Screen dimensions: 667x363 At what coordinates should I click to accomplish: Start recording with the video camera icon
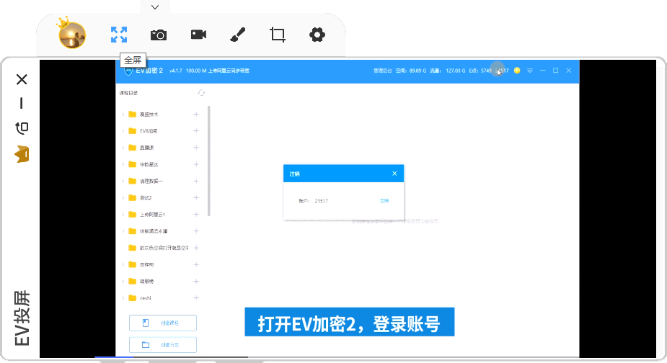(198, 35)
